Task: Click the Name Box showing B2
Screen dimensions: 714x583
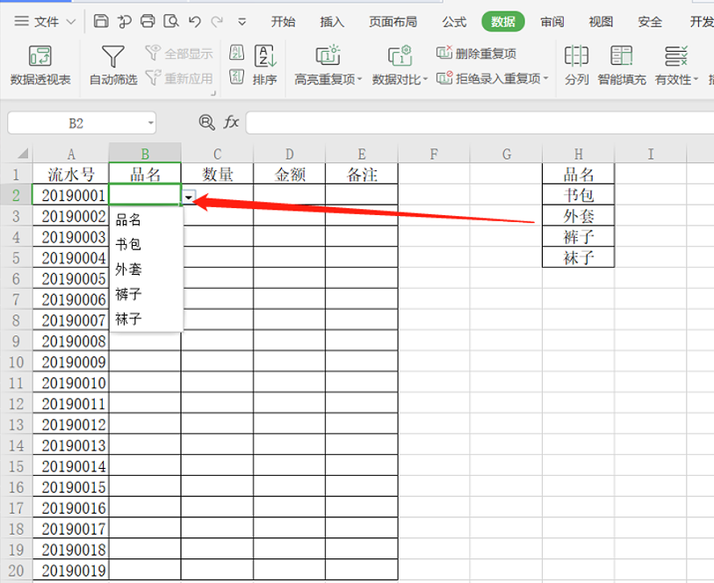Action: tap(76, 123)
